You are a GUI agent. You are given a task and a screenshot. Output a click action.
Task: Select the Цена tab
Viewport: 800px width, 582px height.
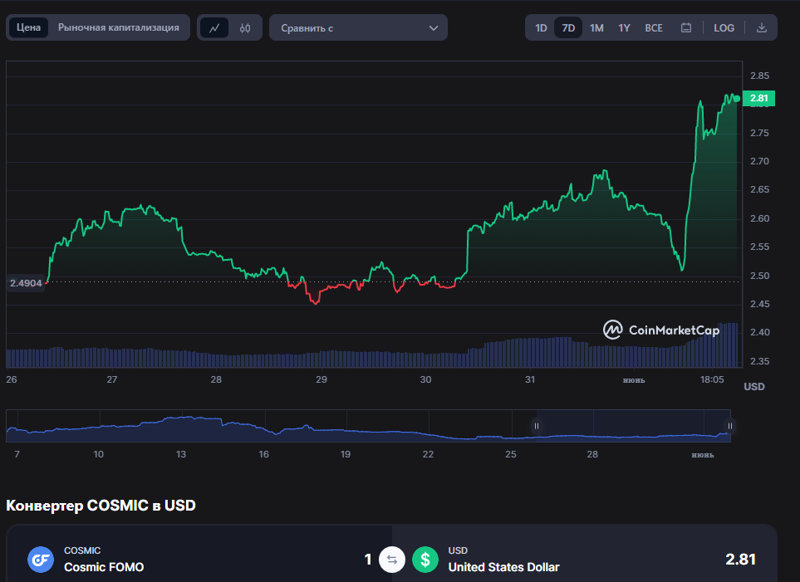[x=28, y=27]
